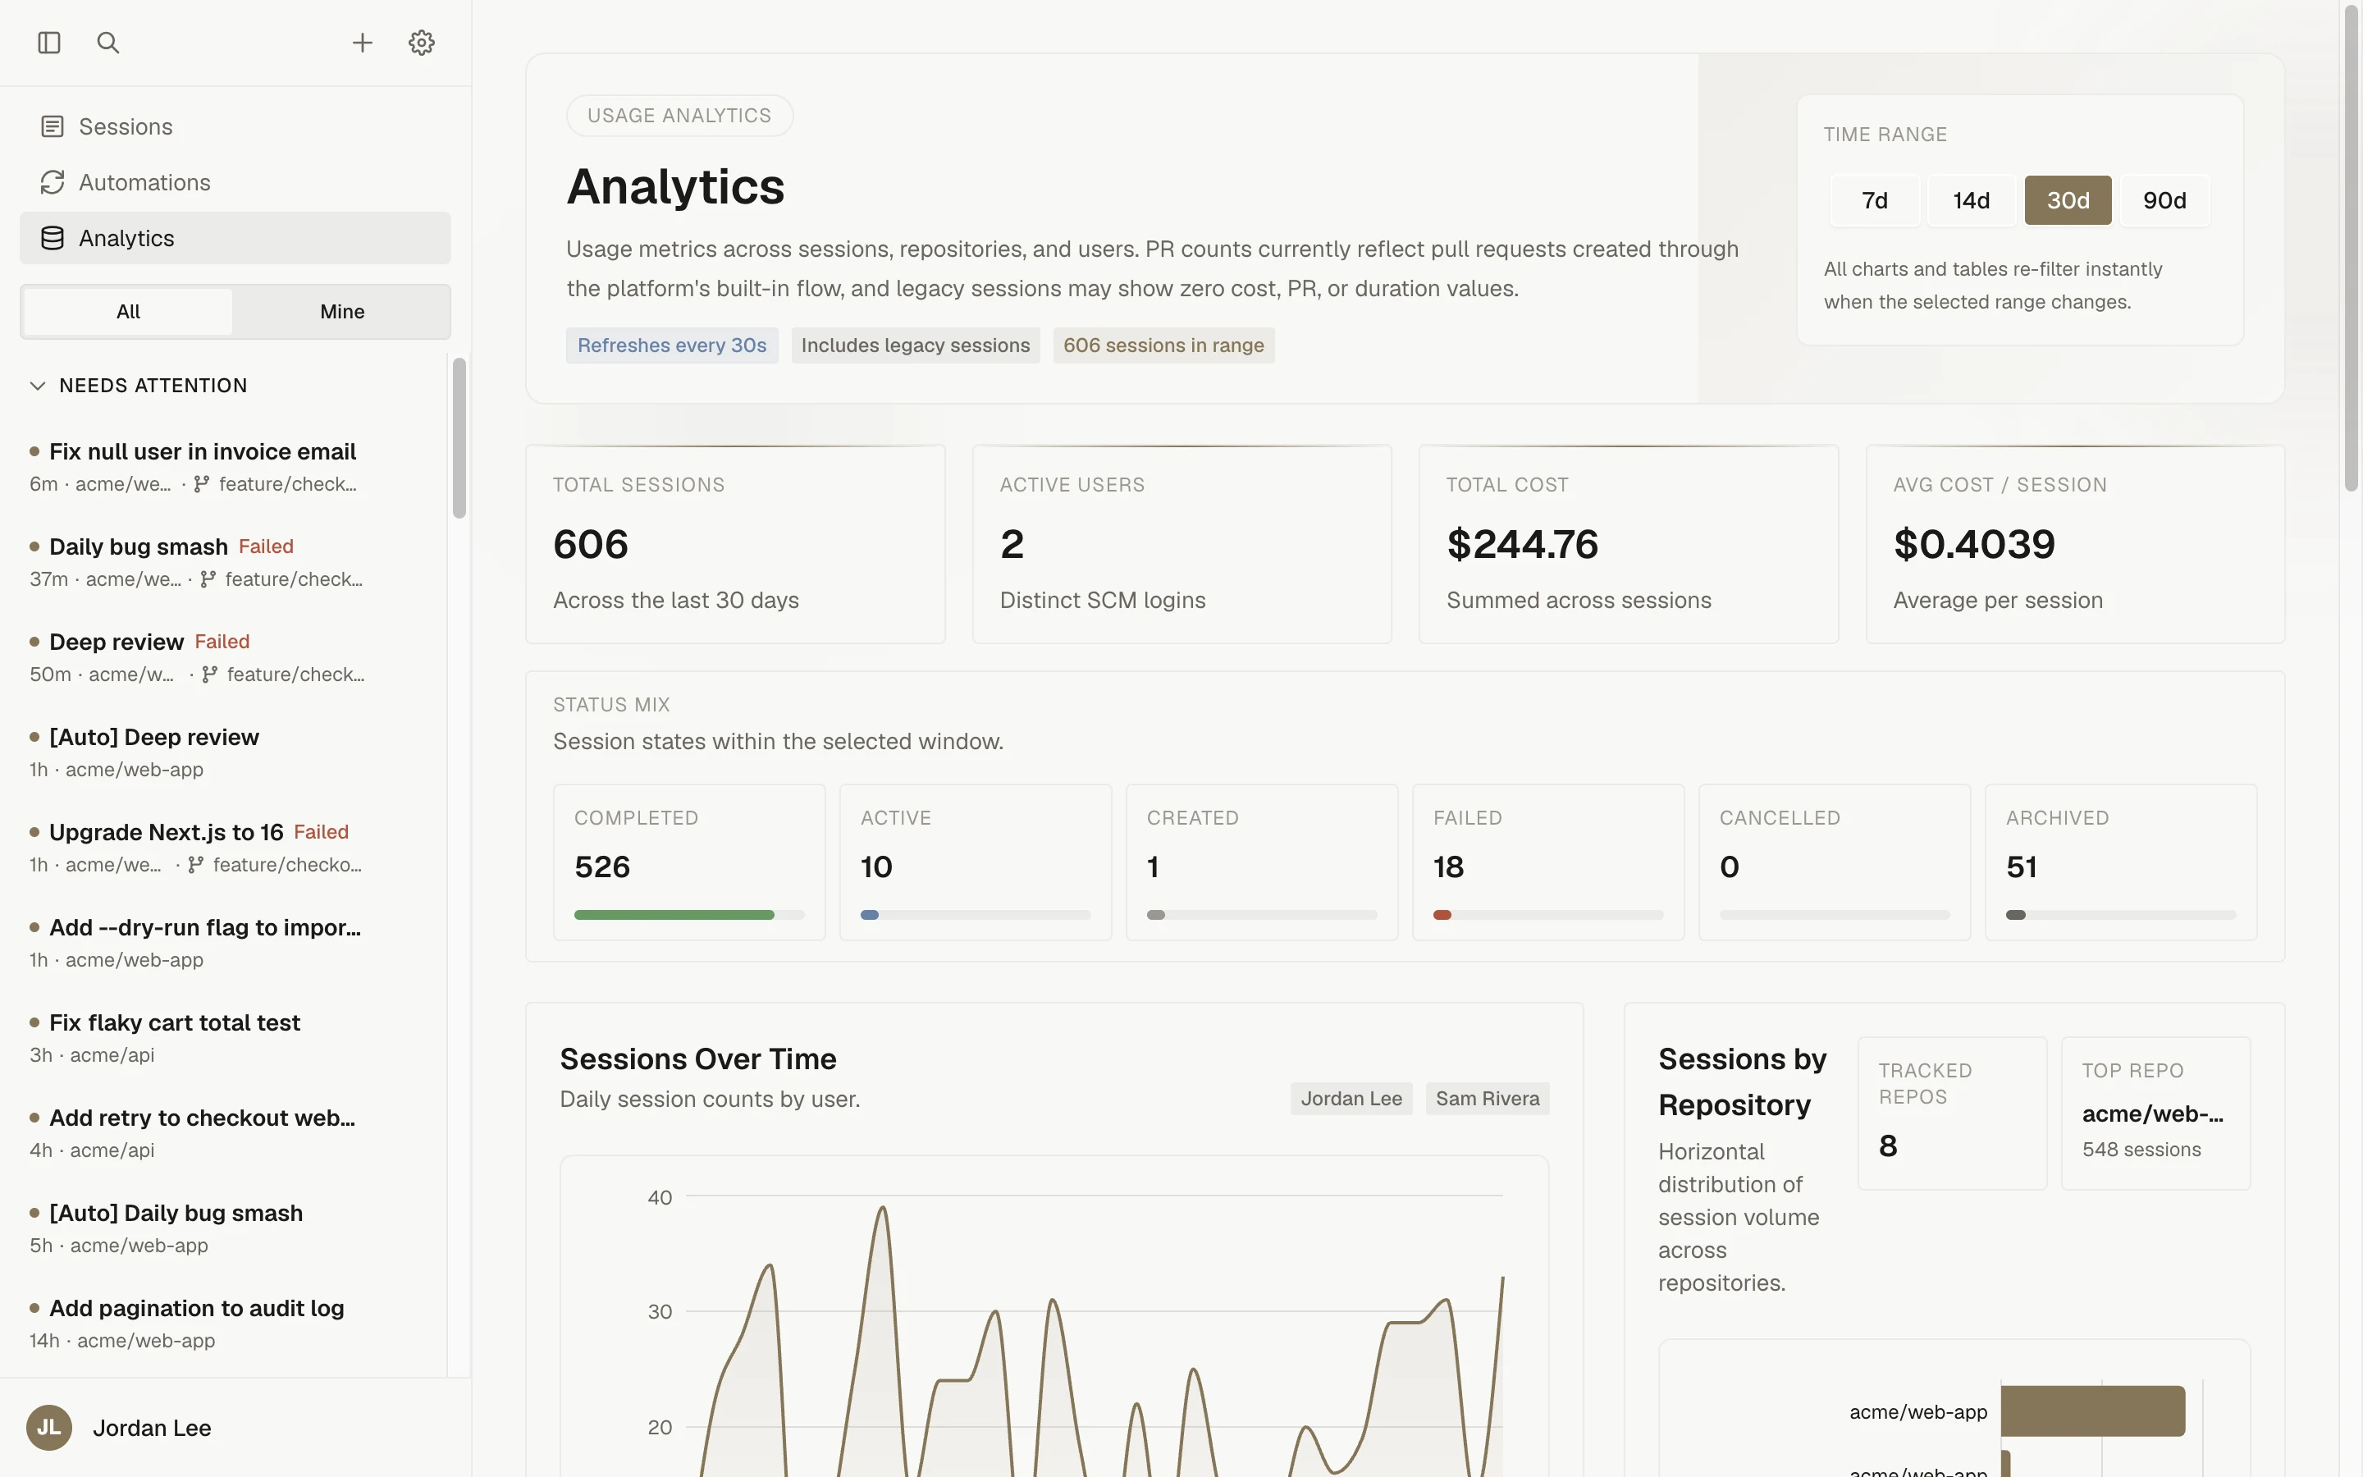Viewport: 2363px width, 1477px height.
Task: Click the Failed red progress bar
Action: click(1442, 915)
